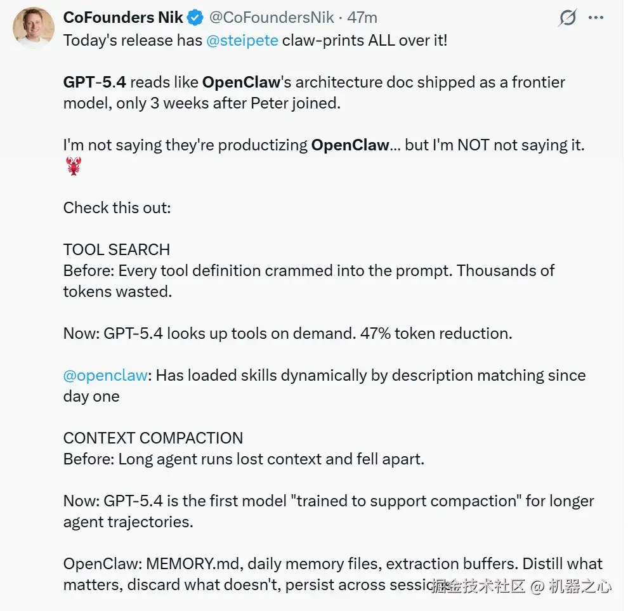628x611 pixels.
Task: Click the "Check this out:" line
Action: (x=117, y=207)
